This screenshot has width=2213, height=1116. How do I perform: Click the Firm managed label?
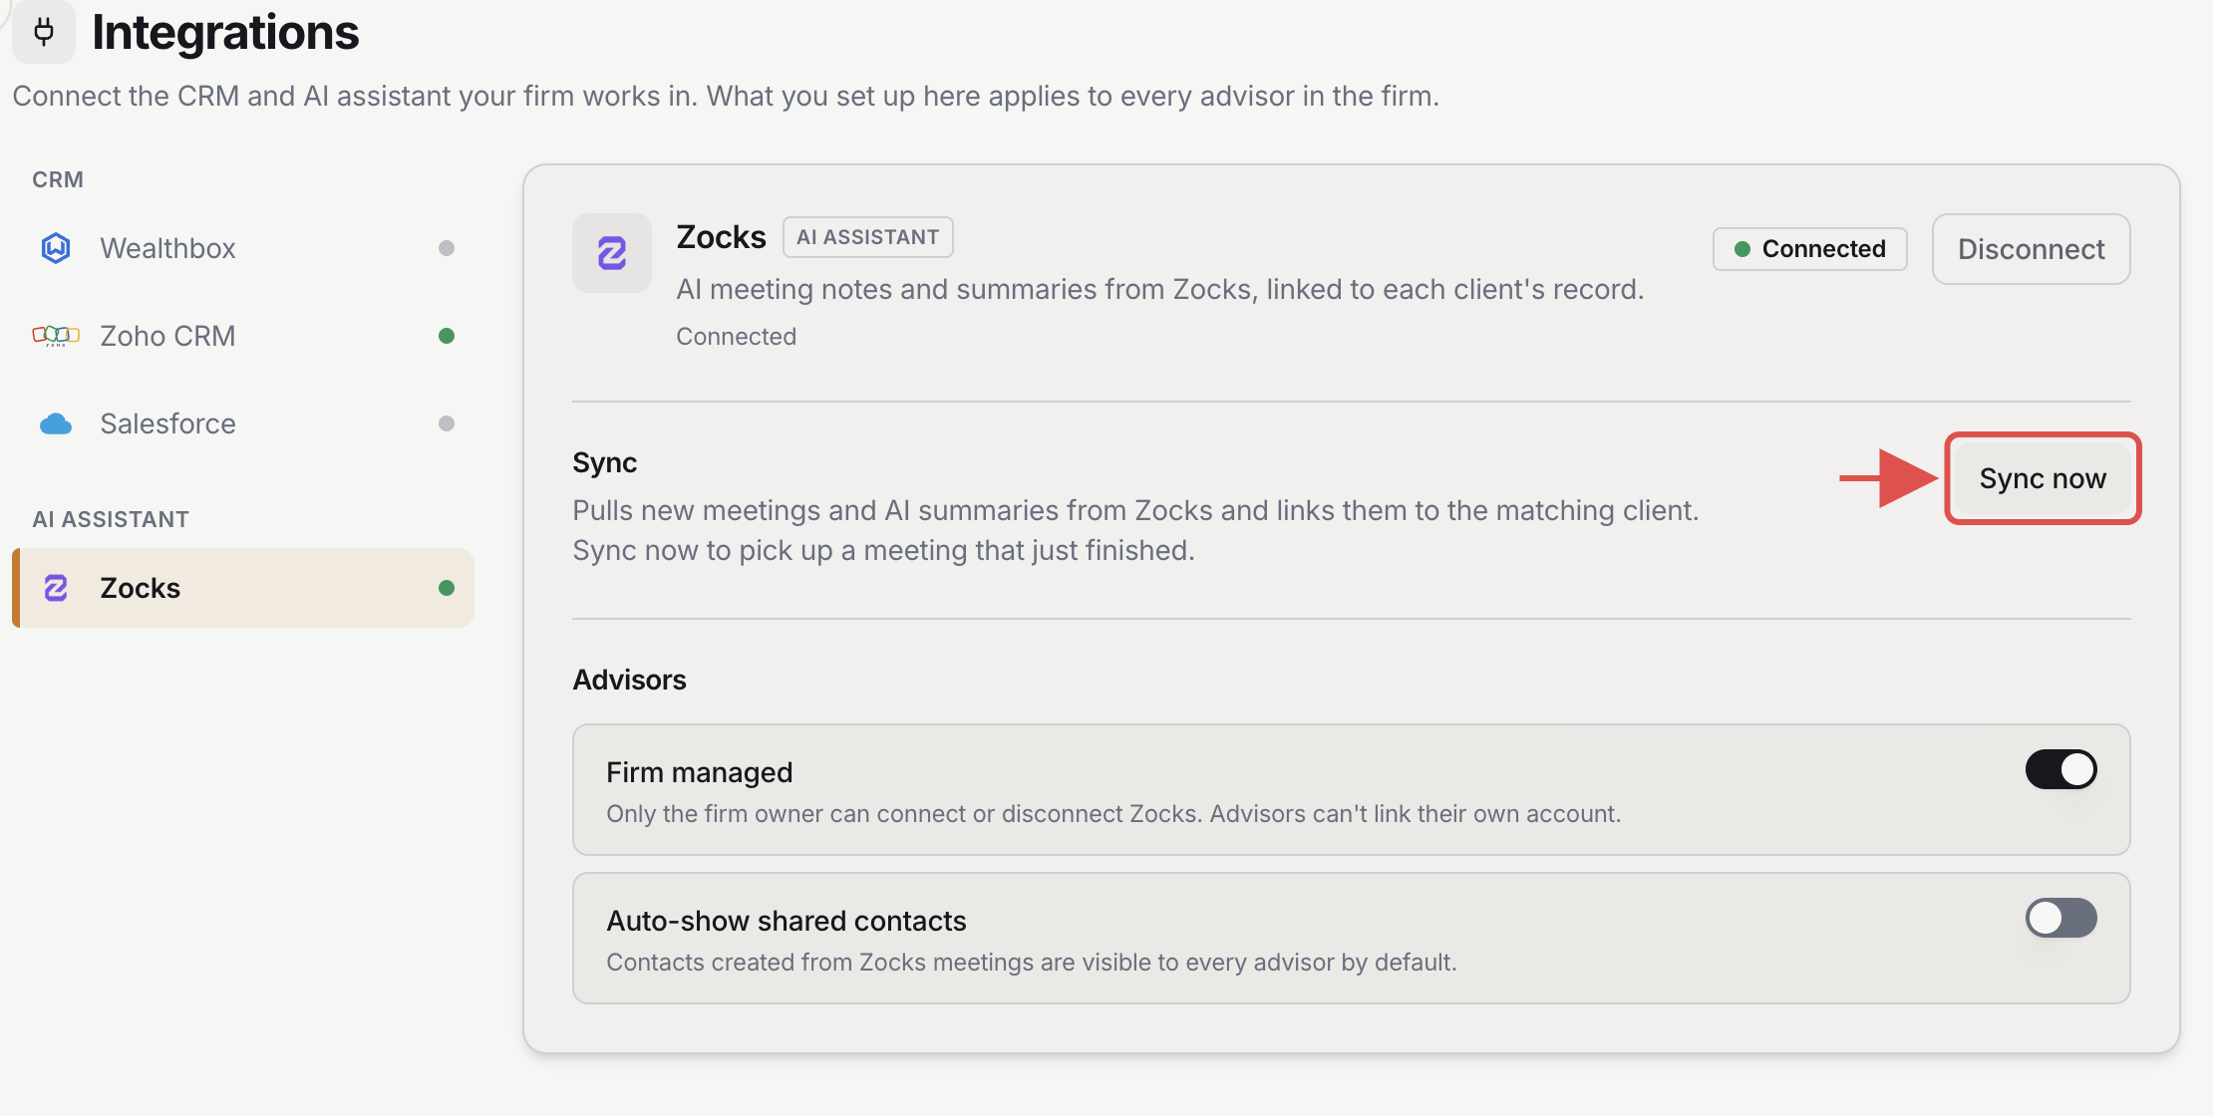[699, 772]
